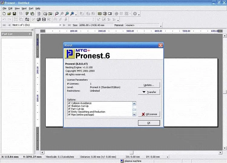Click the plasma machine status icon
The image size is (227, 163).
tap(122, 161)
